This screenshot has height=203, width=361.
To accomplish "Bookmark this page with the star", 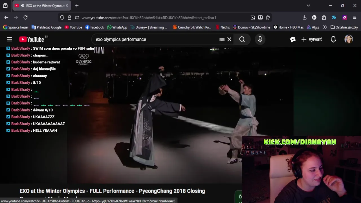I will [268, 17].
